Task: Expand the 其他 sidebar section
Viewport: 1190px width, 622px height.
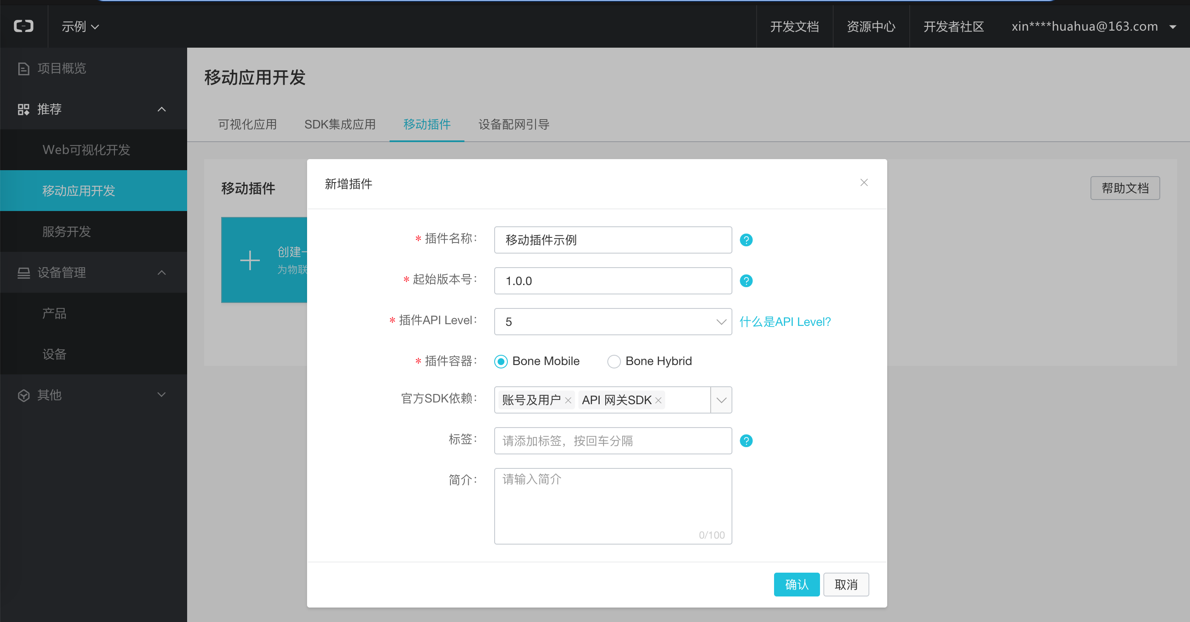Action: tap(162, 395)
